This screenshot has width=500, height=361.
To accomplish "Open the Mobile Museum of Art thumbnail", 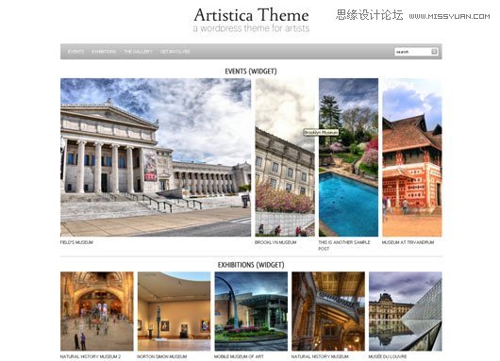I will [251, 311].
